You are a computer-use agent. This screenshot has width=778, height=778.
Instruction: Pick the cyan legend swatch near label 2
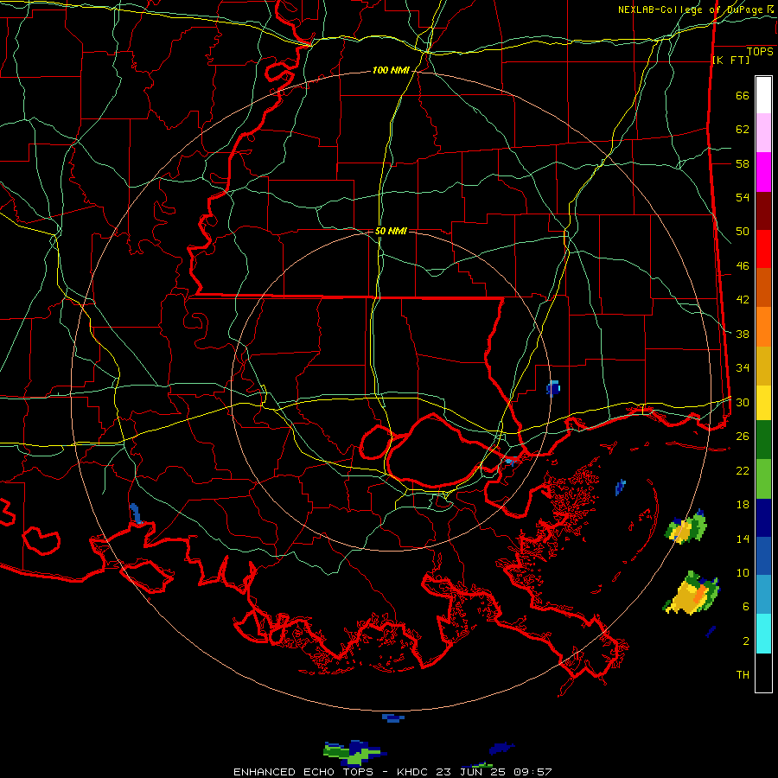[x=763, y=634]
